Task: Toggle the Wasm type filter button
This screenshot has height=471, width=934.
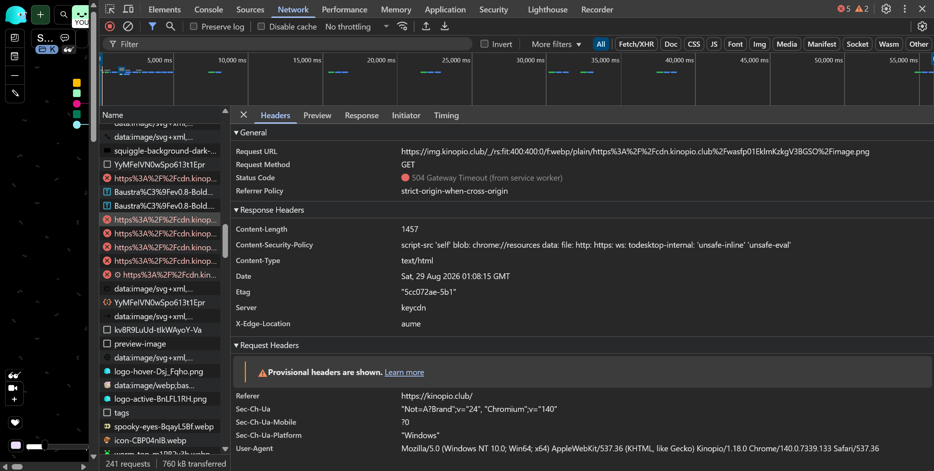Action: [x=889, y=44]
